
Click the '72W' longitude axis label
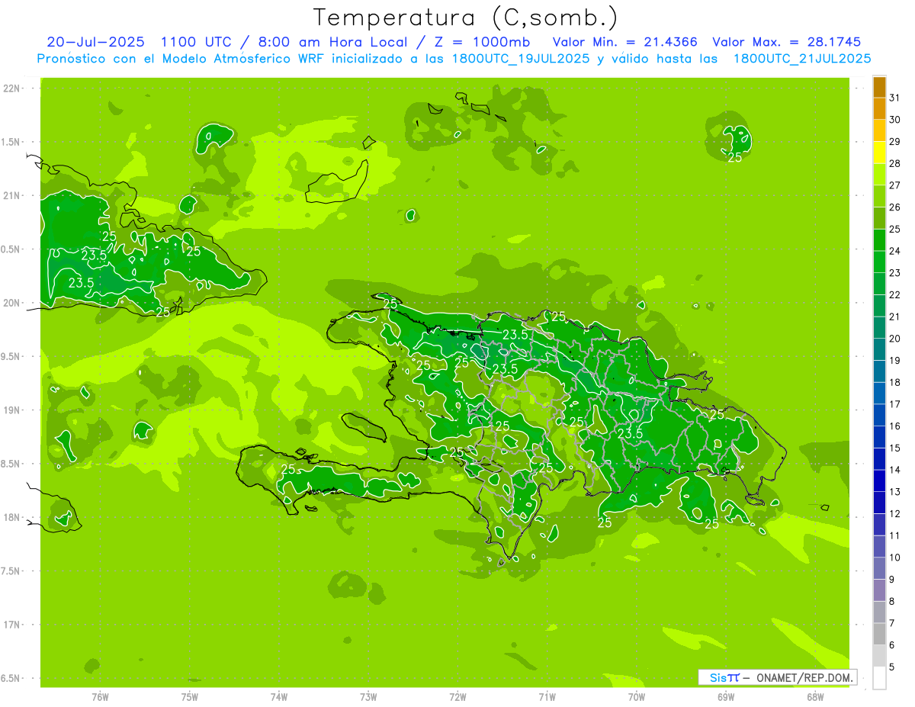[x=457, y=697]
